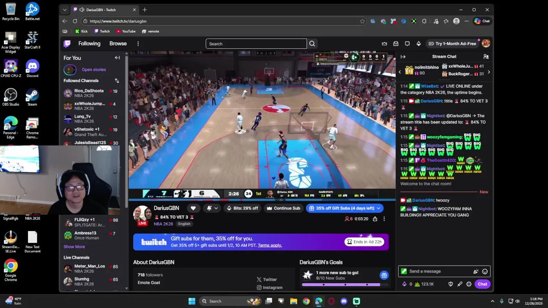Open the whispers speech bubble icon
Screen dimensions: 548x308
tap(407, 44)
